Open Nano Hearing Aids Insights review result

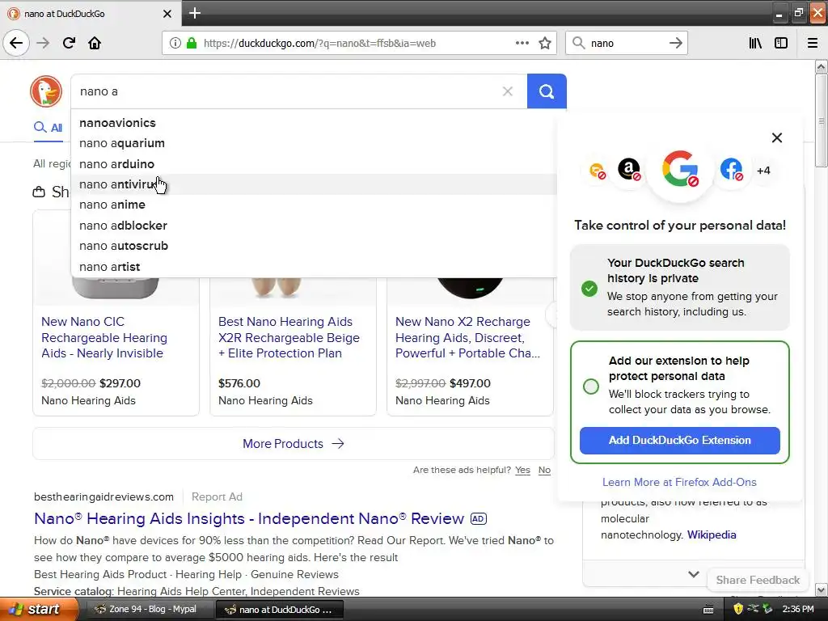[249, 518]
